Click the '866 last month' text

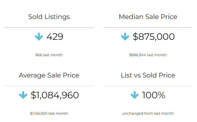coord(49,55)
